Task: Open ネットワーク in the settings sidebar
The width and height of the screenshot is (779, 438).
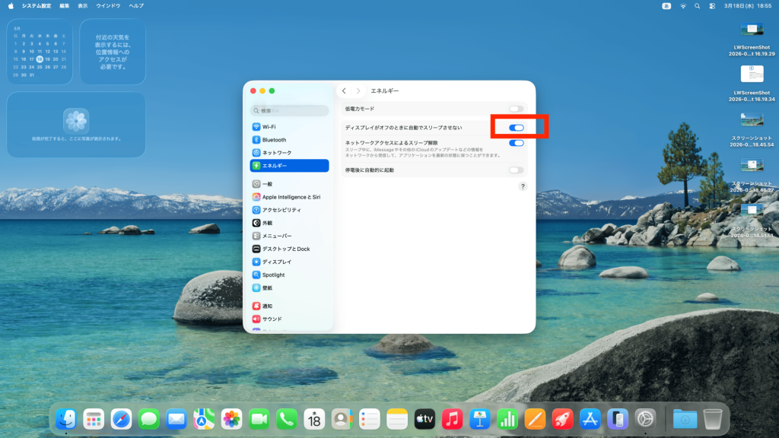Action: pyautogui.click(x=289, y=152)
